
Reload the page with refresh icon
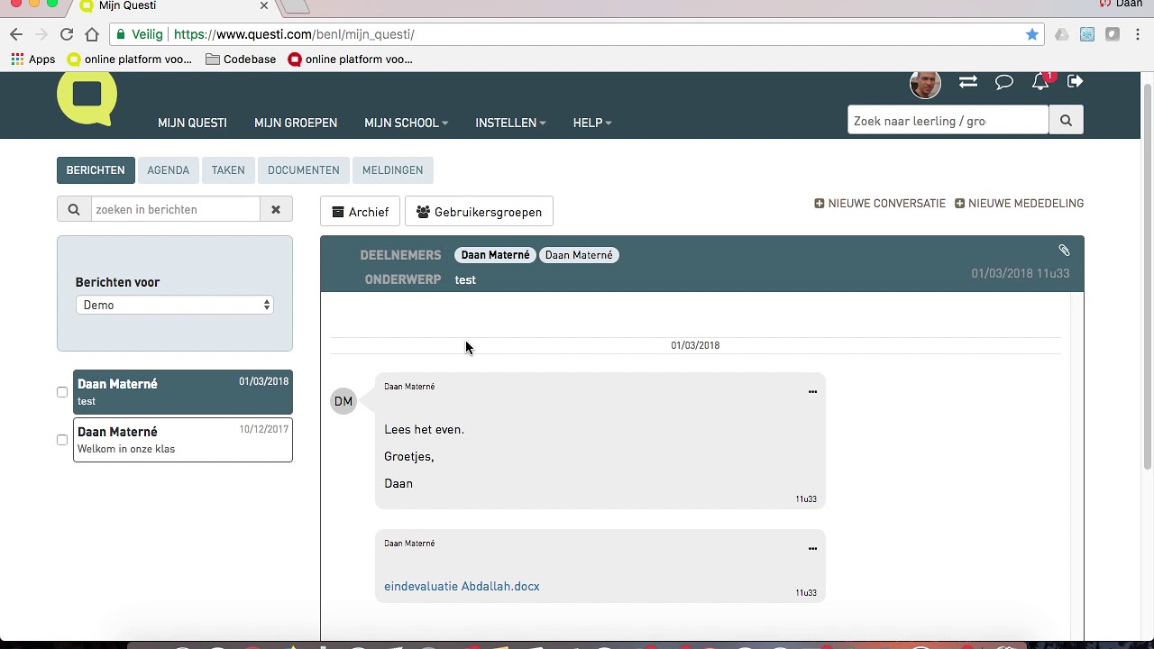(x=66, y=34)
